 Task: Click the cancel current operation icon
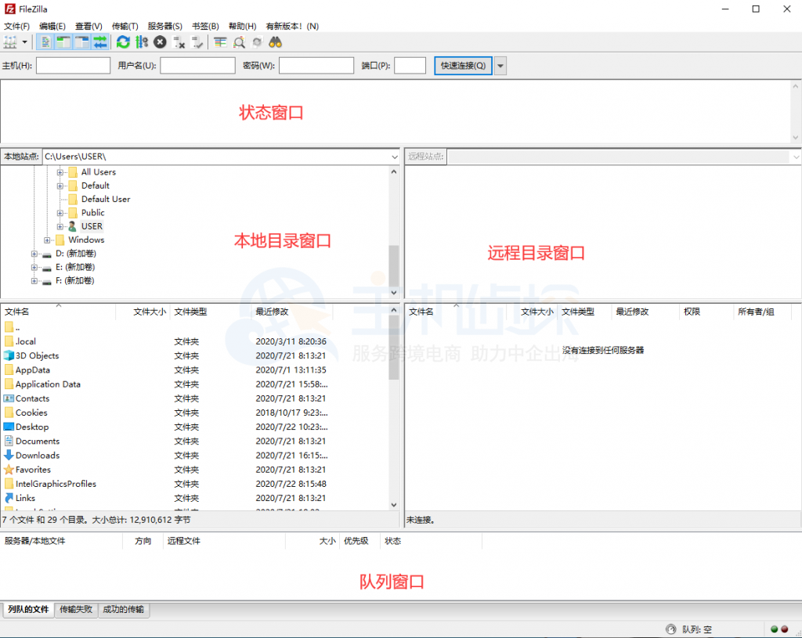(x=160, y=41)
